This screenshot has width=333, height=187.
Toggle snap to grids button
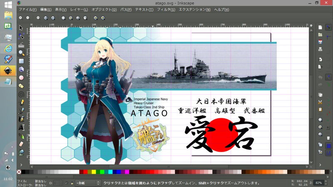[328, 146]
